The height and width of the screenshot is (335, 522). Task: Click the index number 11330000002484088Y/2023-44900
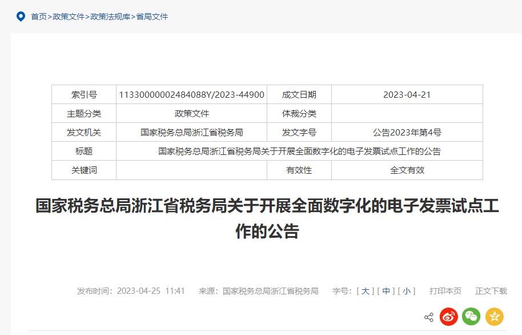point(191,95)
